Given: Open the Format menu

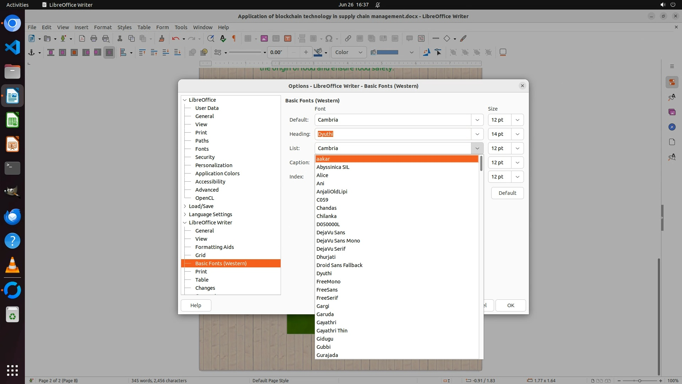Looking at the screenshot, I should coord(103,27).
